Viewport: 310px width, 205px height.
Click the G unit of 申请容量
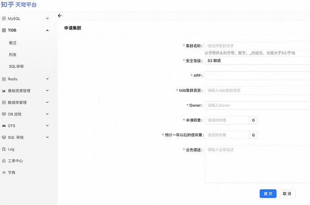click(x=253, y=120)
